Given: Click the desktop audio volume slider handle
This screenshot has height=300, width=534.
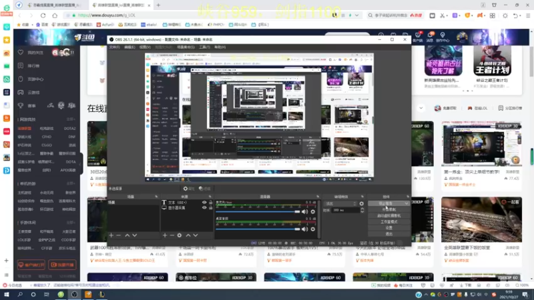Looking at the screenshot, I should point(297,229).
